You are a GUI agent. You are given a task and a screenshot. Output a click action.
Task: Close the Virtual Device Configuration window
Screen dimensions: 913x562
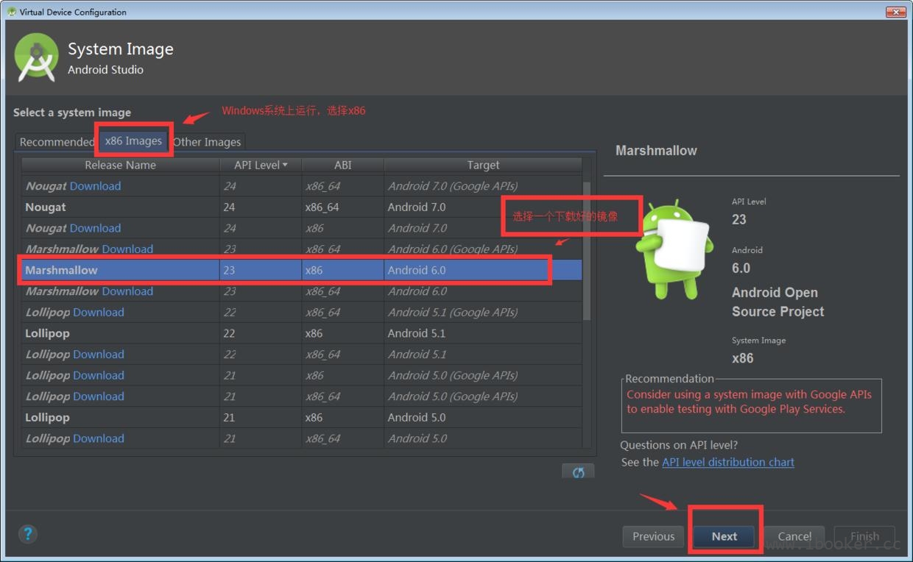point(895,11)
